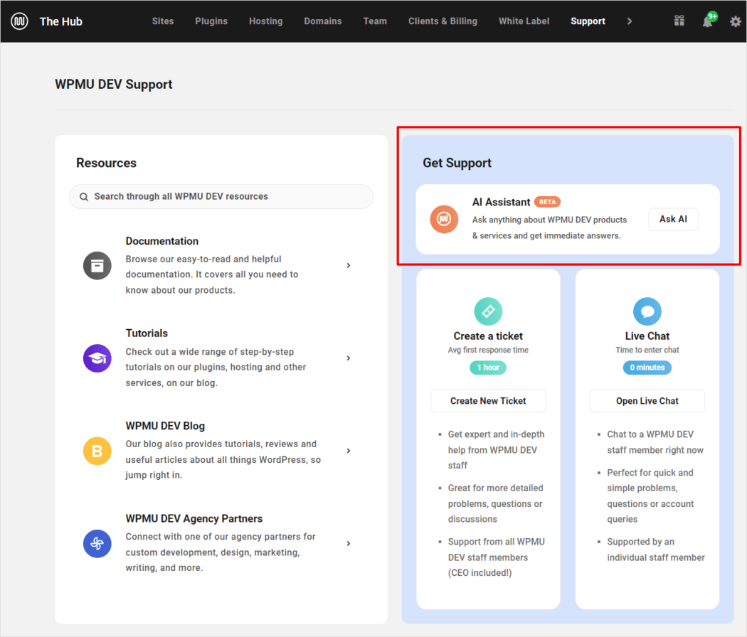Click the Agency Partners blue icon
The height and width of the screenshot is (637, 747).
point(97,543)
